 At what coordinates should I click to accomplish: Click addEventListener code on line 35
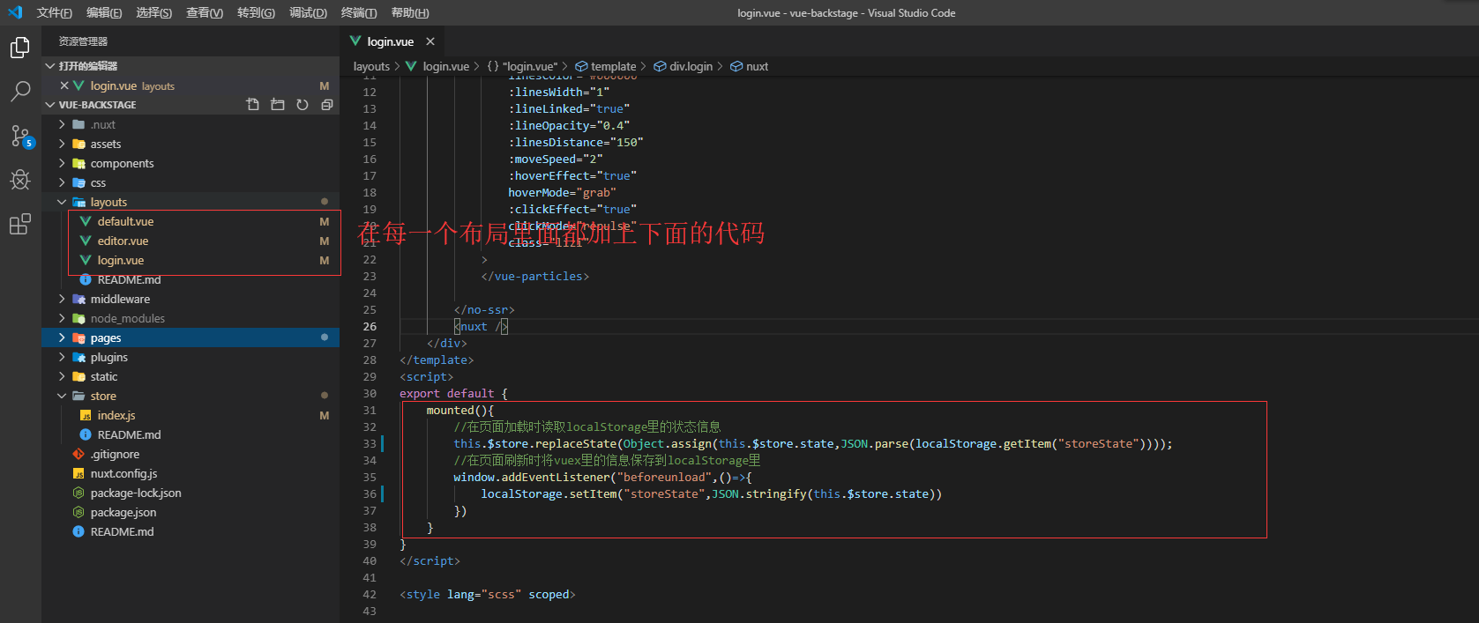pyautogui.click(x=602, y=477)
